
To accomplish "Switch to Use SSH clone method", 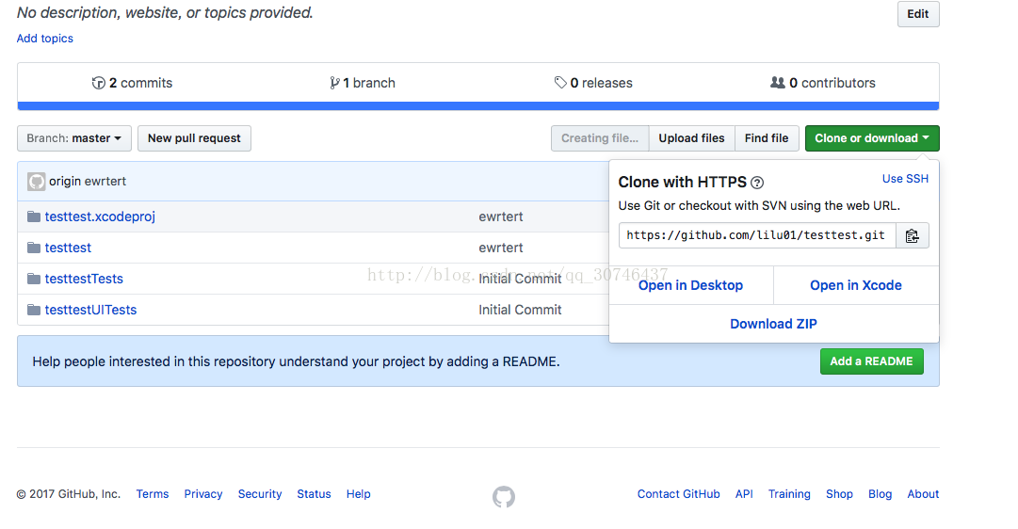I will coord(905,179).
